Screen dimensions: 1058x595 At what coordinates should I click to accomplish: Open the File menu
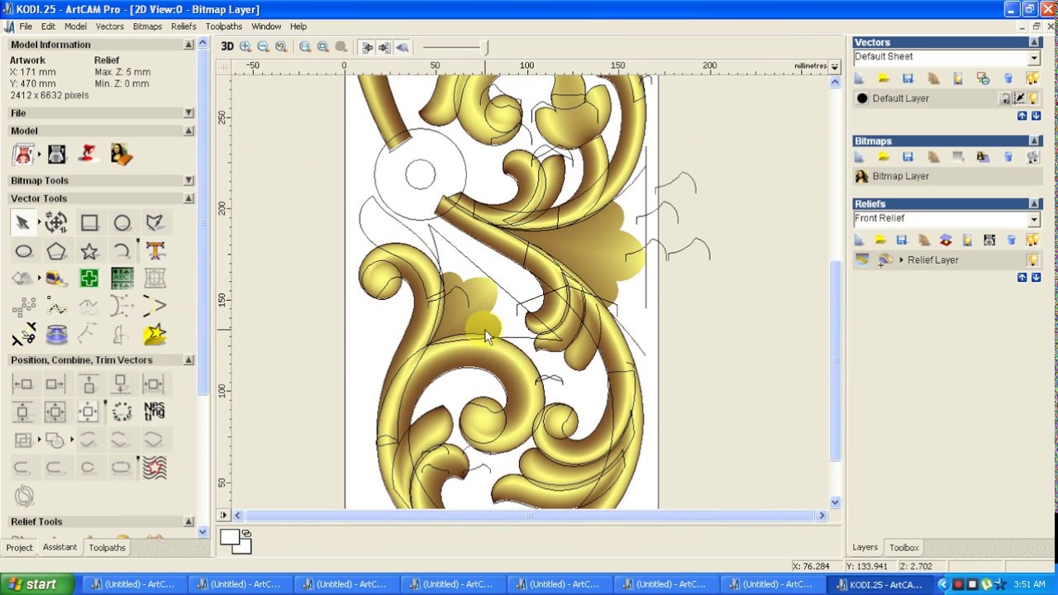coord(26,26)
